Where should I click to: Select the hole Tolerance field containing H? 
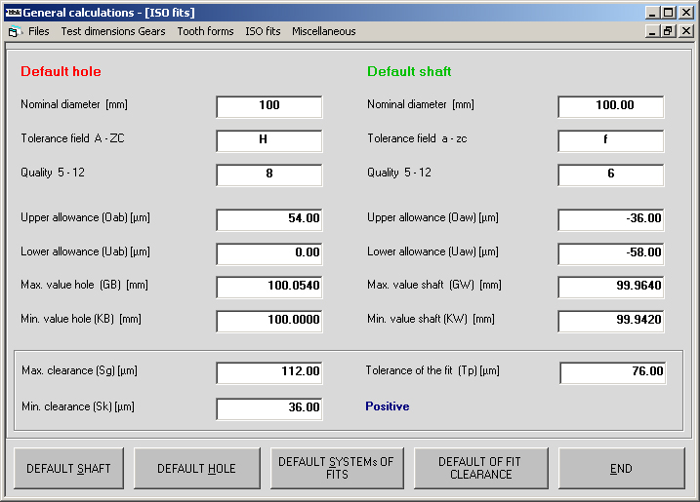pos(269,140)
